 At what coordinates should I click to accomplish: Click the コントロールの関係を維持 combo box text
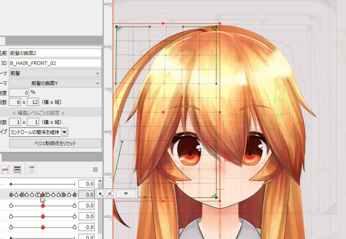35,132
